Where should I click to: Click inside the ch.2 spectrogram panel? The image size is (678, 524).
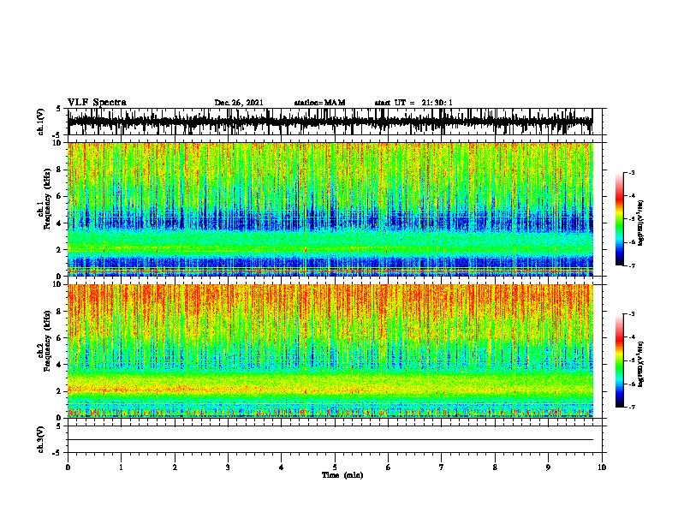(330, 351)
